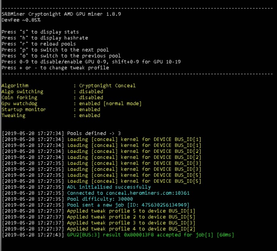
Task: Click the "'p' to switch to the next pool" line
Action: coord(55,50)
